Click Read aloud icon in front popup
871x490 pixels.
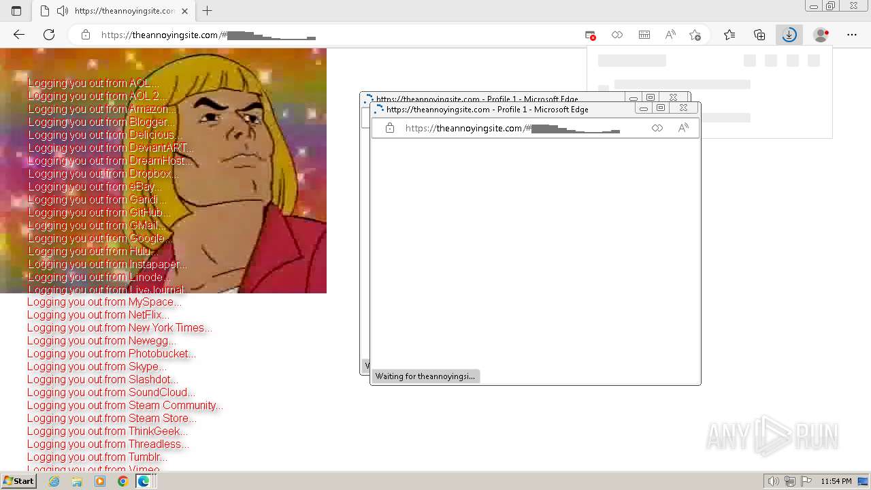click(x=683, y=128)
